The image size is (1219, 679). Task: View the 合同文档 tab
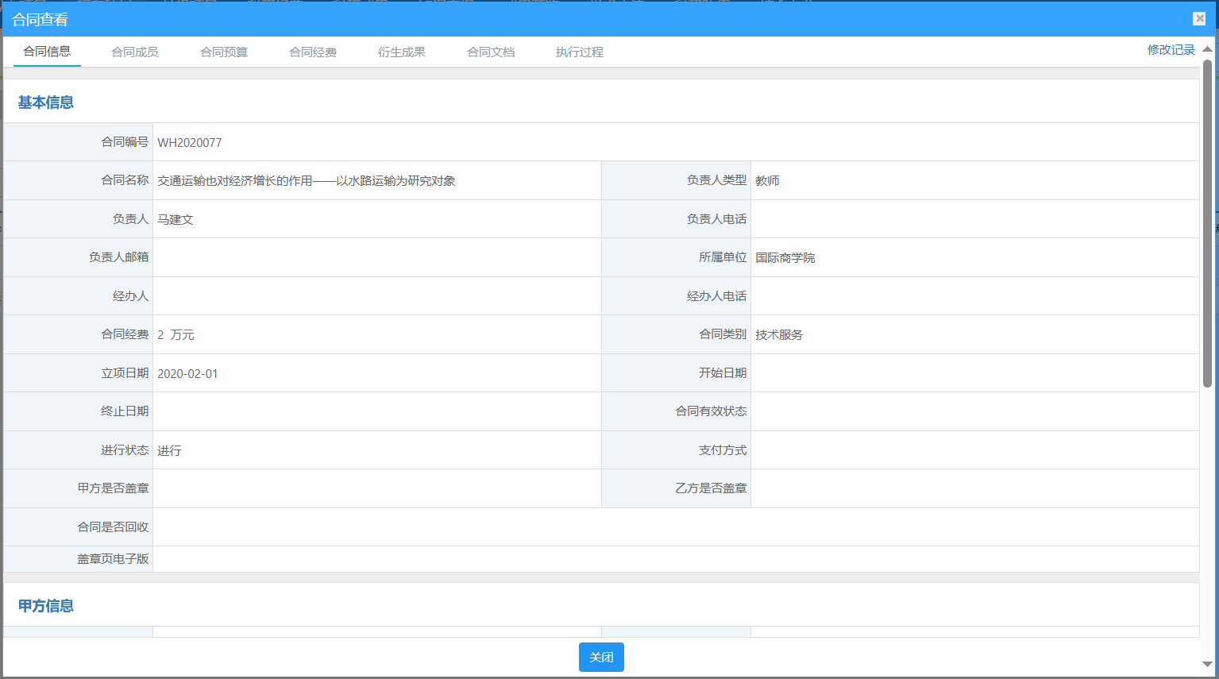coord(491,52)
